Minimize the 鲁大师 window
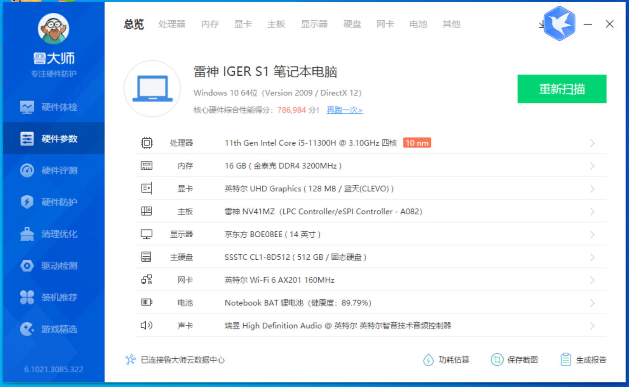 point(587,24)
